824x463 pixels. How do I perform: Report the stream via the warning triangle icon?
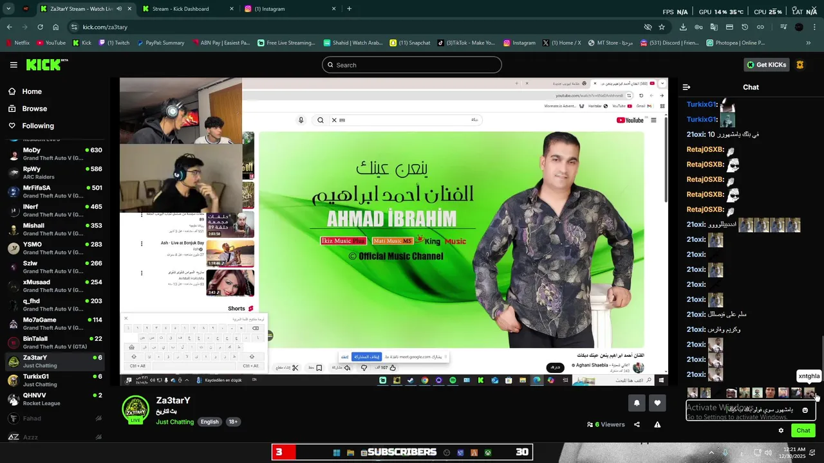[x=657, y=424]
